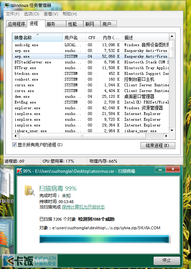Sort by 内存 column header
The height and width of the screenshot is (269, 191).
tap(110, 38)
